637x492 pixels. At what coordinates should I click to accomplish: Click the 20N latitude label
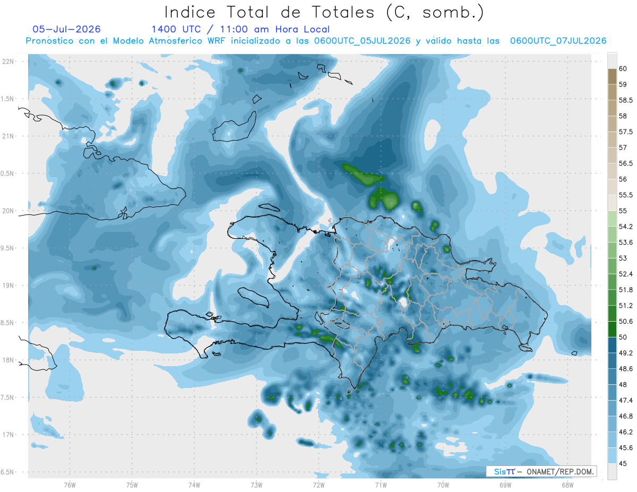pyautogui.click(x=8, y=211)
